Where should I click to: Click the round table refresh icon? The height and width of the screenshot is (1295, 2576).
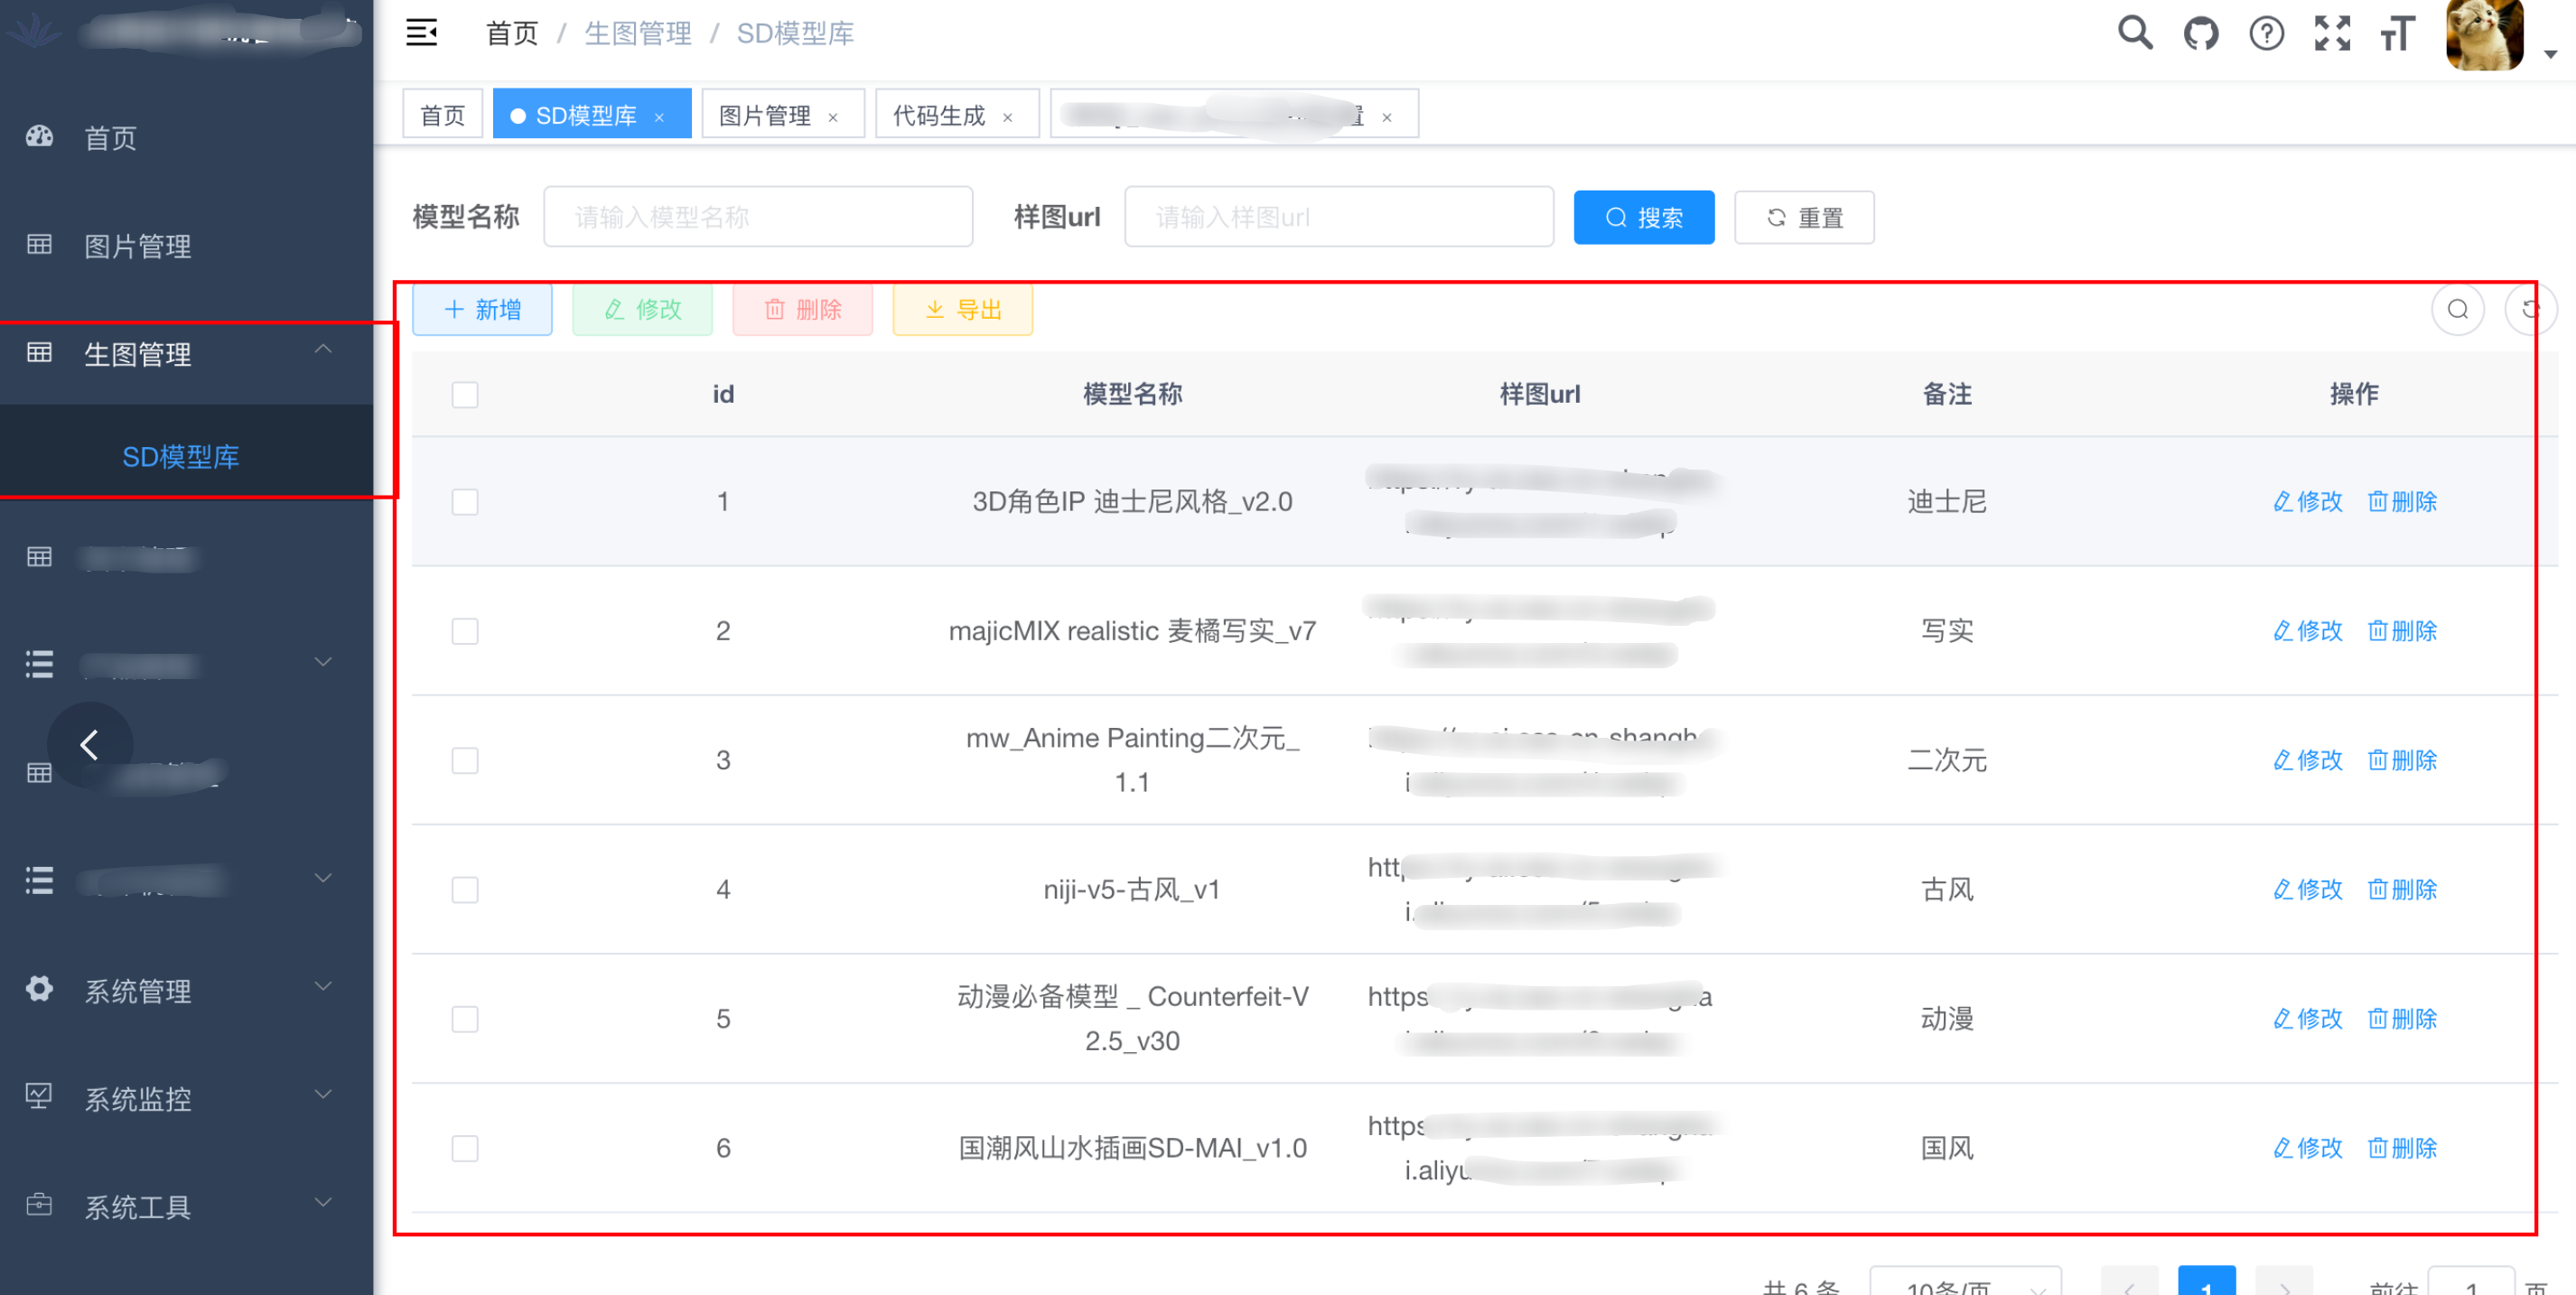pos(2528,310)
